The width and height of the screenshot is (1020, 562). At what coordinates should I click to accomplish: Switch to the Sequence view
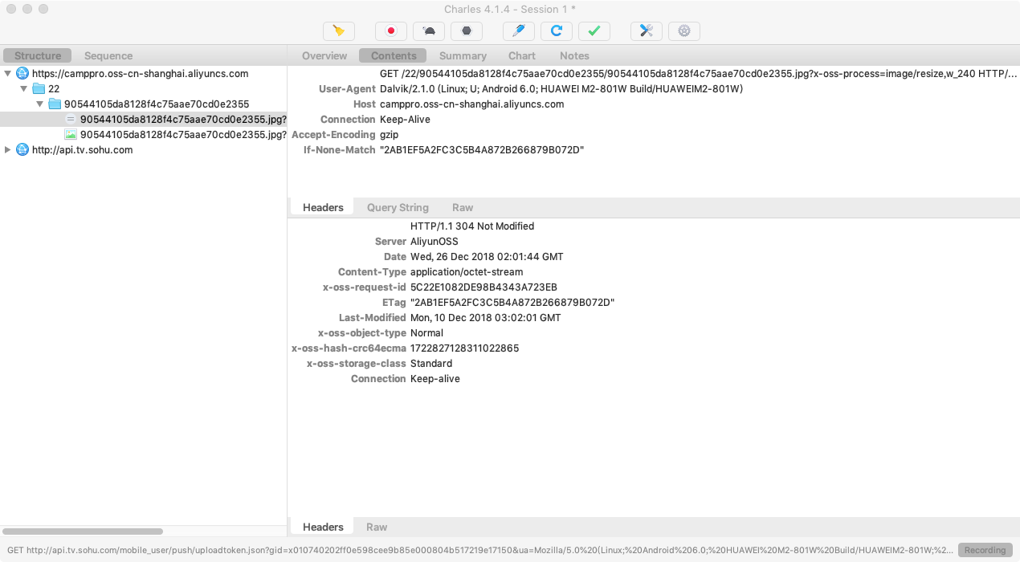pos(108,55)
